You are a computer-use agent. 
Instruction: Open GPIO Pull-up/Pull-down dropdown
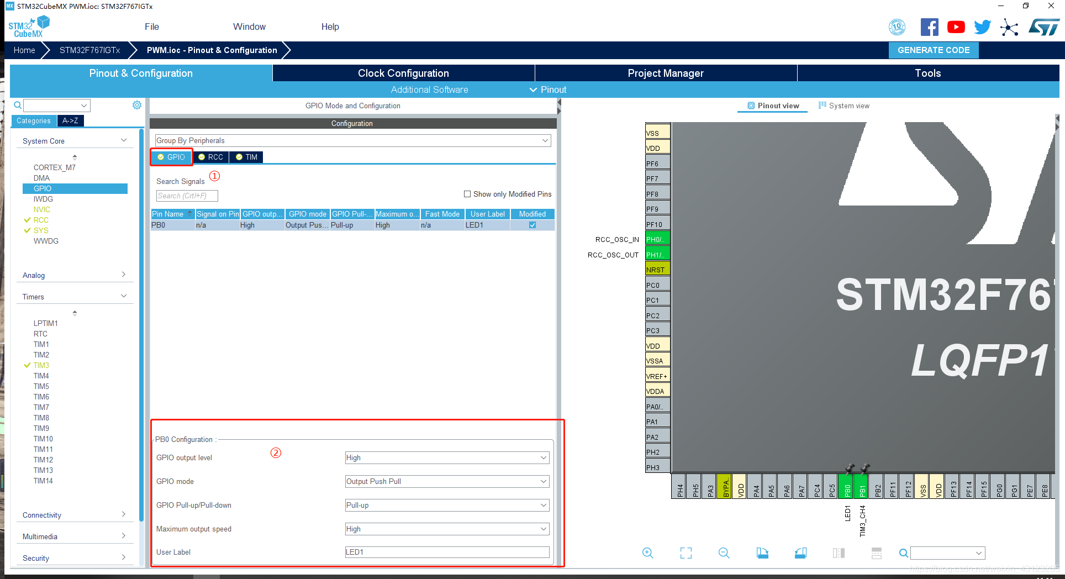(447, 505)
